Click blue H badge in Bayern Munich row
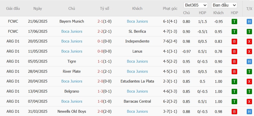The image size is (254, 116). pos(249,21)
